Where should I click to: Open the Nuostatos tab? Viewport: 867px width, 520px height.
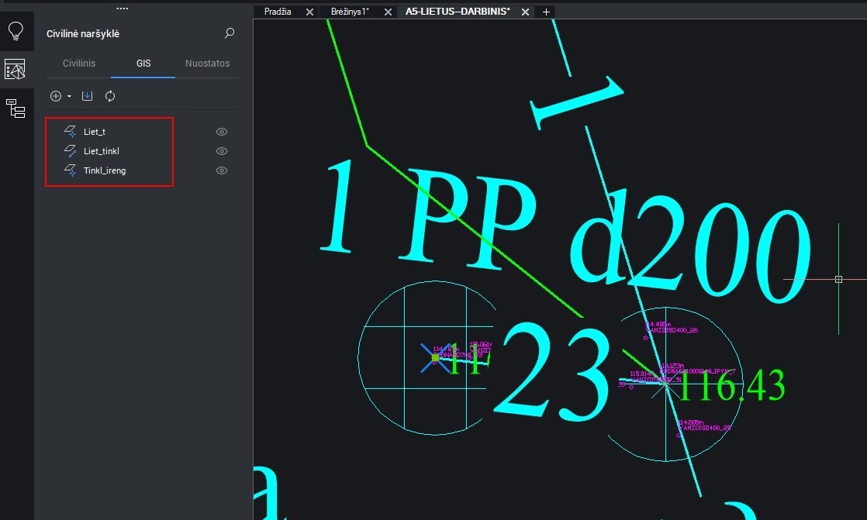(207, 63)
